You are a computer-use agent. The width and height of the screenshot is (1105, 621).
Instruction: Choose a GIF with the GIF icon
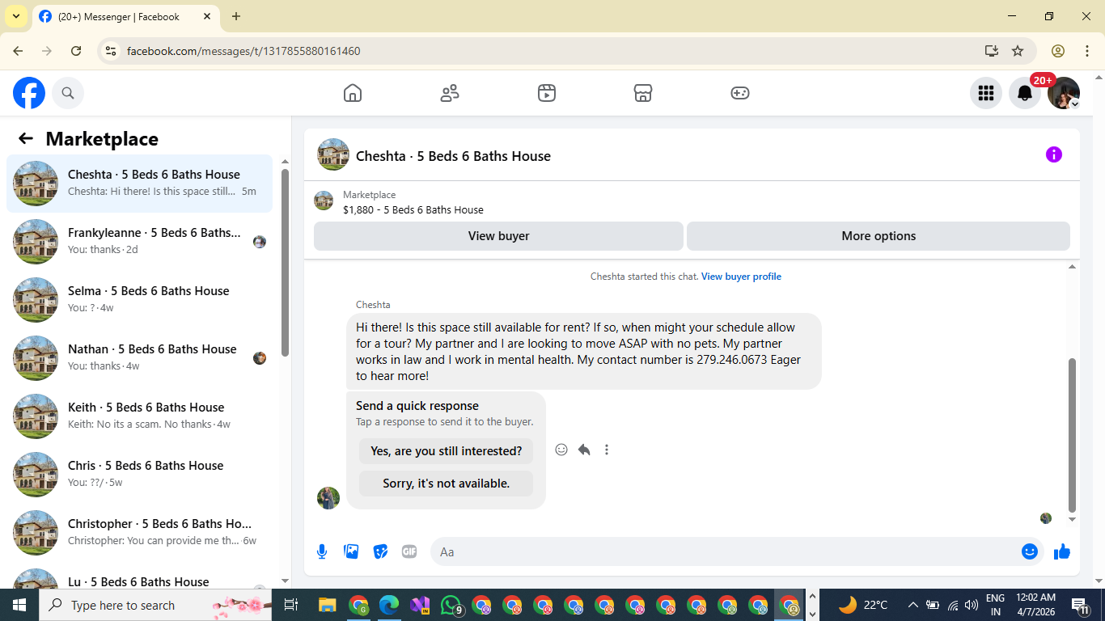409,551
